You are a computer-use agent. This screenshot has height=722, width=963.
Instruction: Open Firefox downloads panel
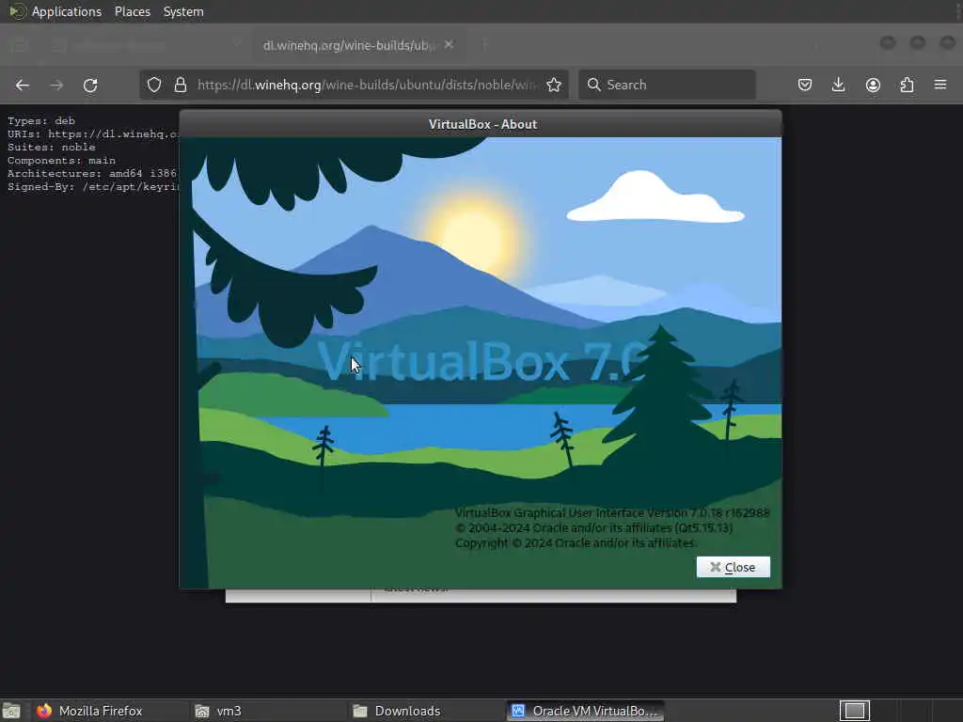click(x=838, y=85)
